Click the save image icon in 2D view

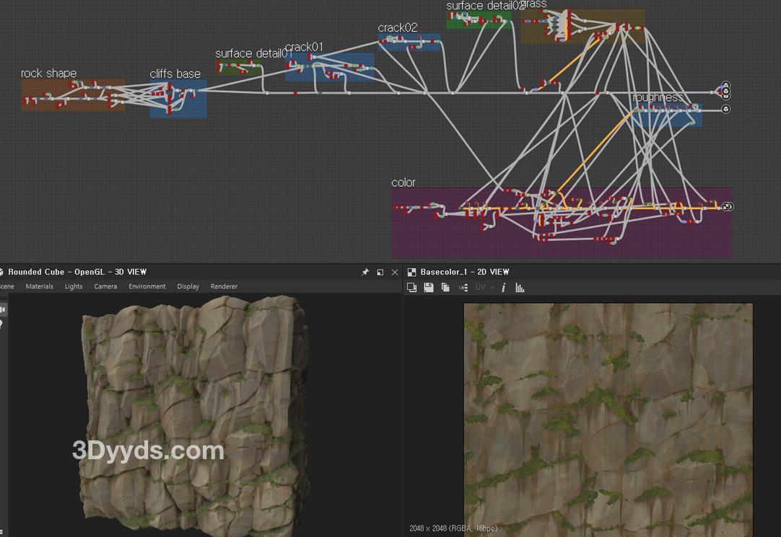429,288
